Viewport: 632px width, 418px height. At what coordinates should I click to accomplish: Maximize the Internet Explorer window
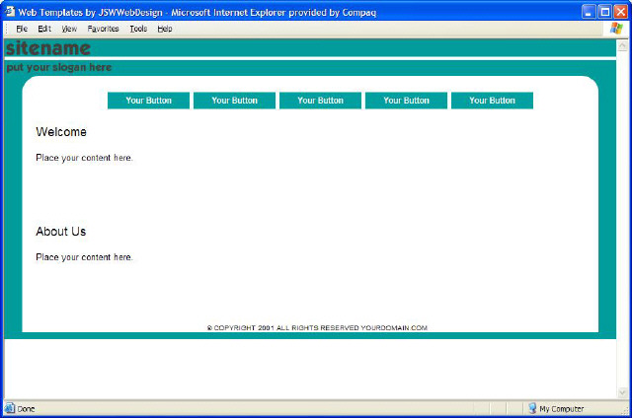pyautogui.click(x=604, y=12)
